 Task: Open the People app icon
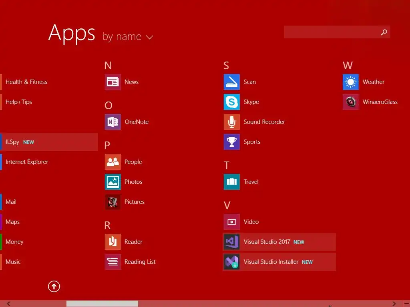(x=113, y=162)
